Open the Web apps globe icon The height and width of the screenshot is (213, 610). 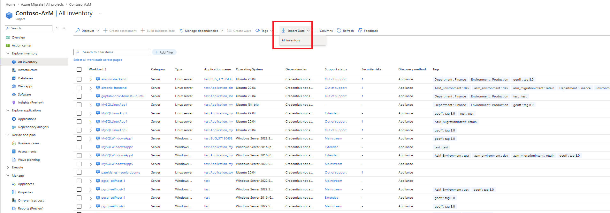coord(14,86)
